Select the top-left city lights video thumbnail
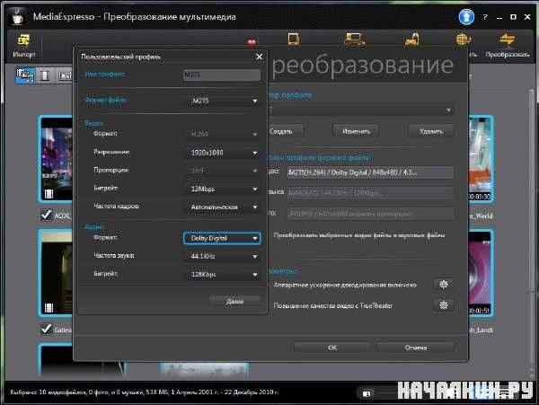539x405 pixels. [x=56, y=159]
